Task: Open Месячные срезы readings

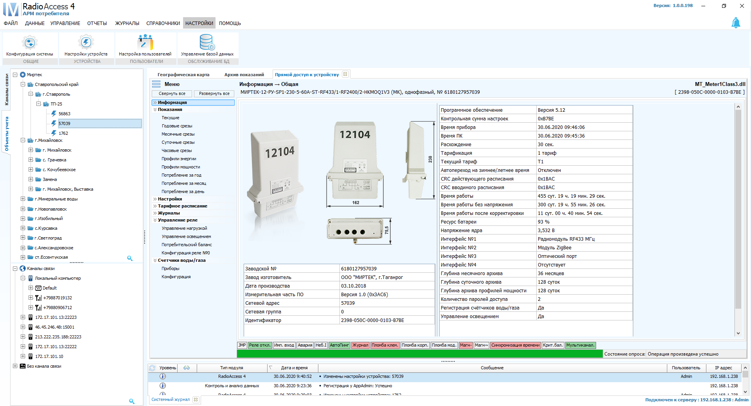Action: click(178, 134)
